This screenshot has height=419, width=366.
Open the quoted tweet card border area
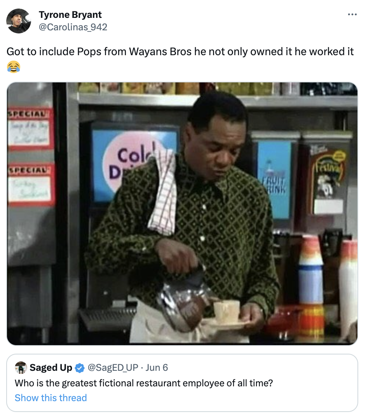pyautogui.click(x=182, y=382)
